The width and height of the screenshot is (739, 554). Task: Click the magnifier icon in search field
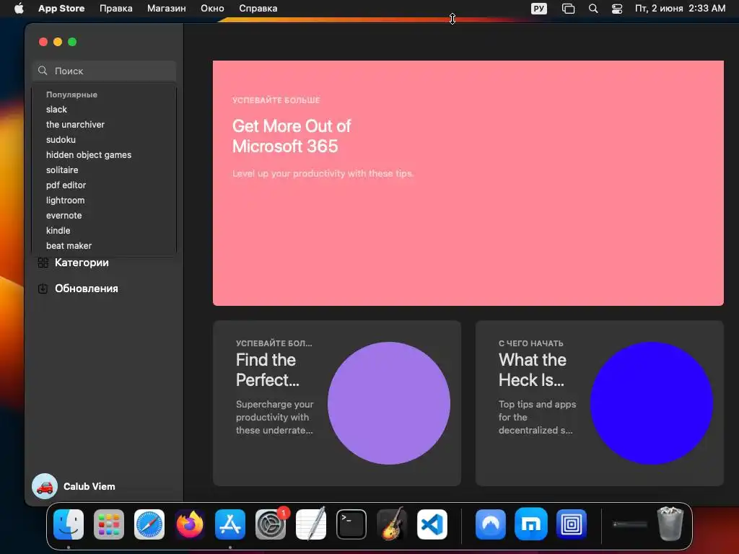43,71
